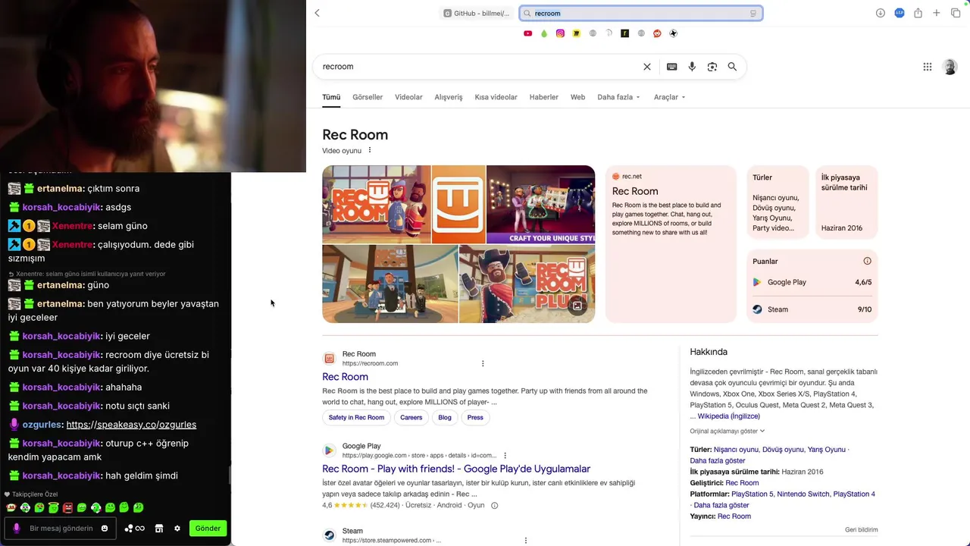The height and width of the screenshot is (546, 970).
Task: Switch to the Alışveriş tab
Action: 449,97
